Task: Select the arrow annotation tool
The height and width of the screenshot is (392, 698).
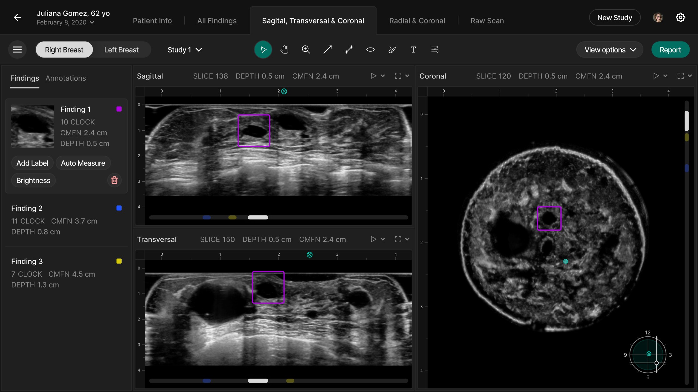Action: 327,50
